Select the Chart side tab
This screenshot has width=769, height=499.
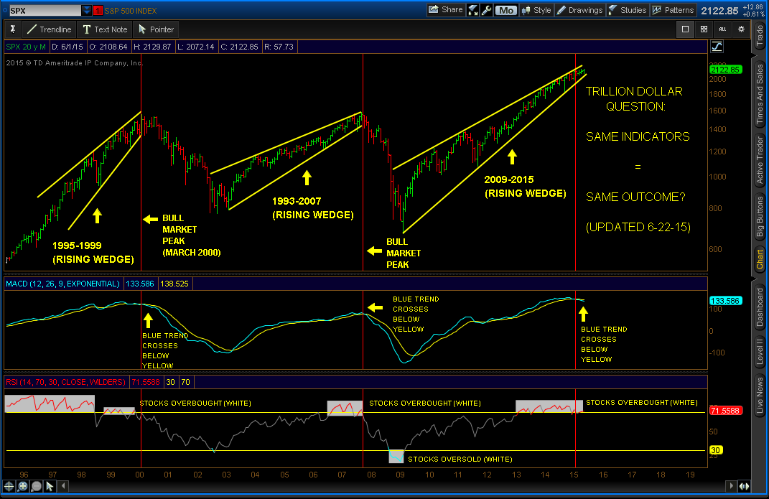(x=760, y=258)
